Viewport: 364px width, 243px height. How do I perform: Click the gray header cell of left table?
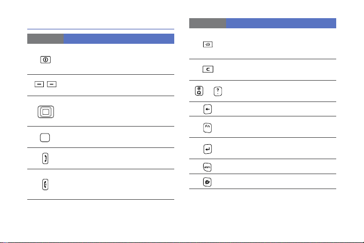click(45, 39)
